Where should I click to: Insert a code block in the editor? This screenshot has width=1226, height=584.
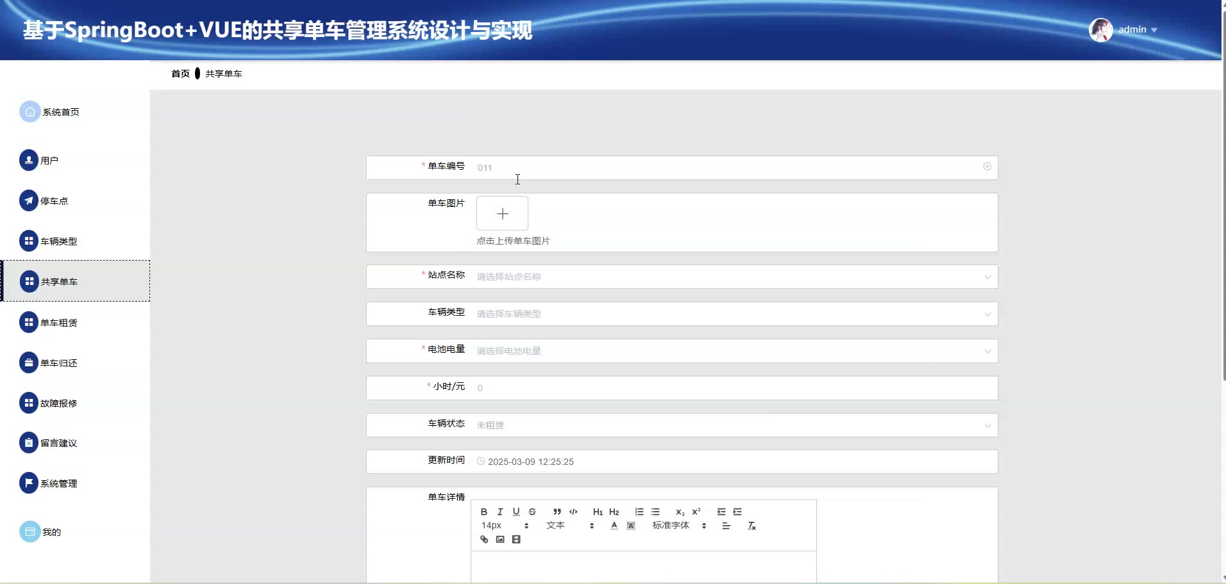573,512
